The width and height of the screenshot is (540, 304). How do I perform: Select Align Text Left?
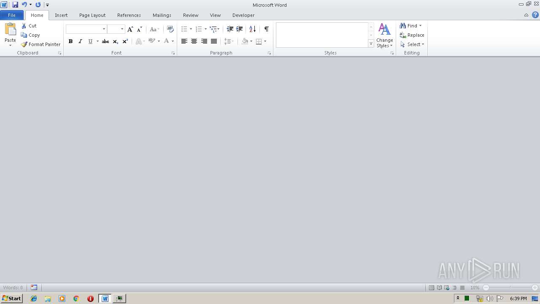click(x=184, y=41)
